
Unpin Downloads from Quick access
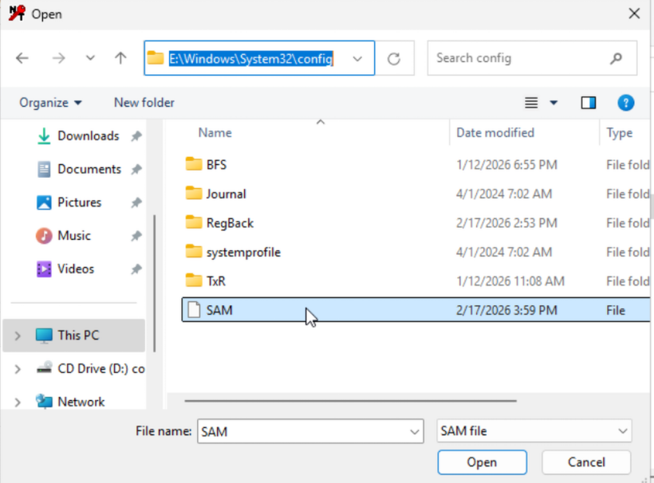[x=136, y=135]
